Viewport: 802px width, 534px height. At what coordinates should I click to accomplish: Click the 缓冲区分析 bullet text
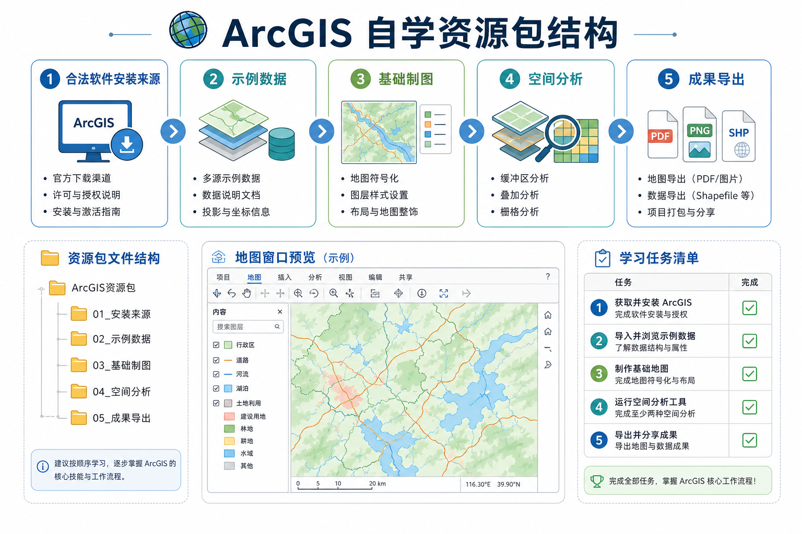click(x=524, y=178)
